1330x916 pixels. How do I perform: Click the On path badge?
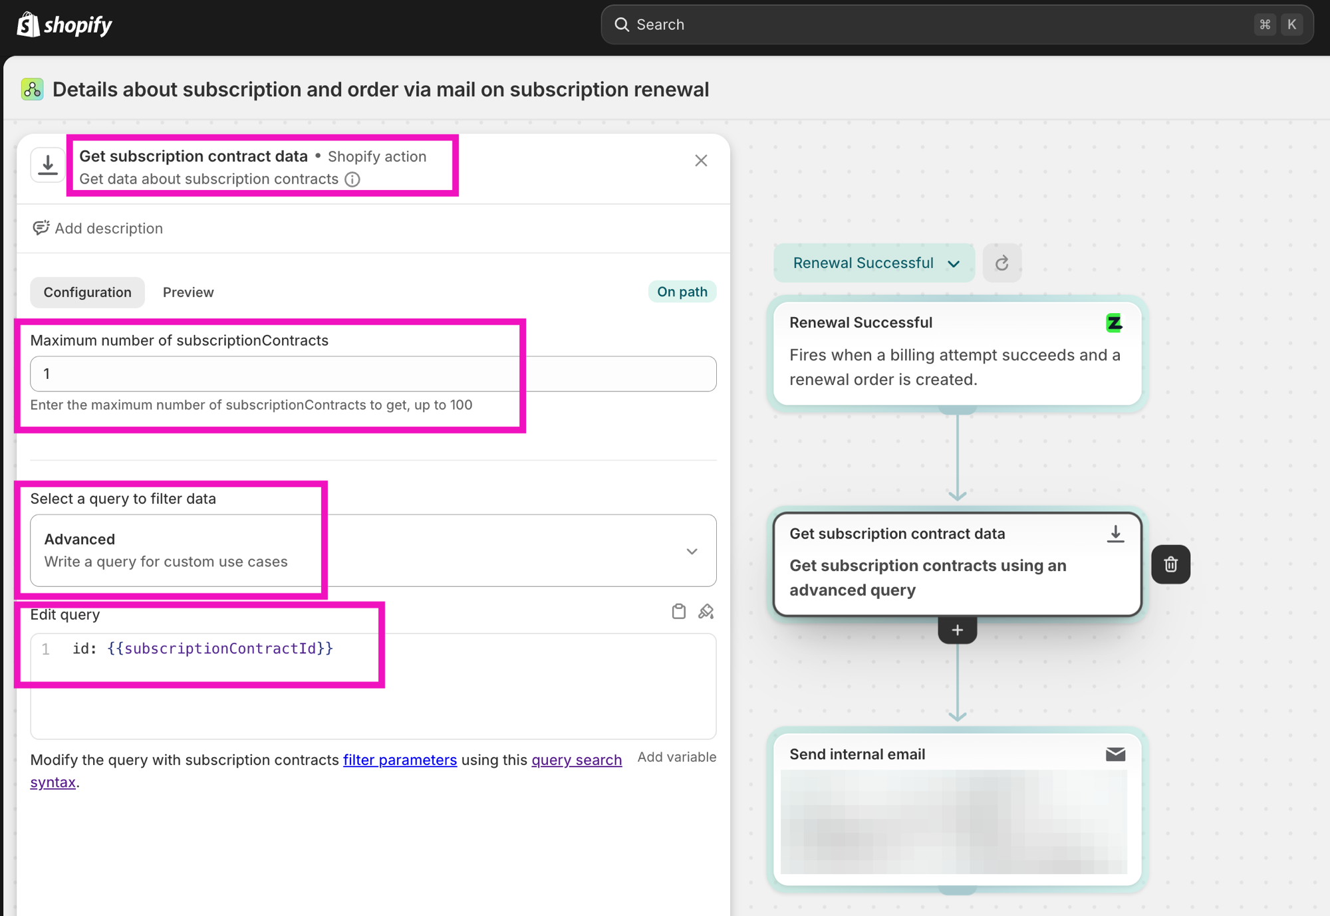(x=682, y=292)
